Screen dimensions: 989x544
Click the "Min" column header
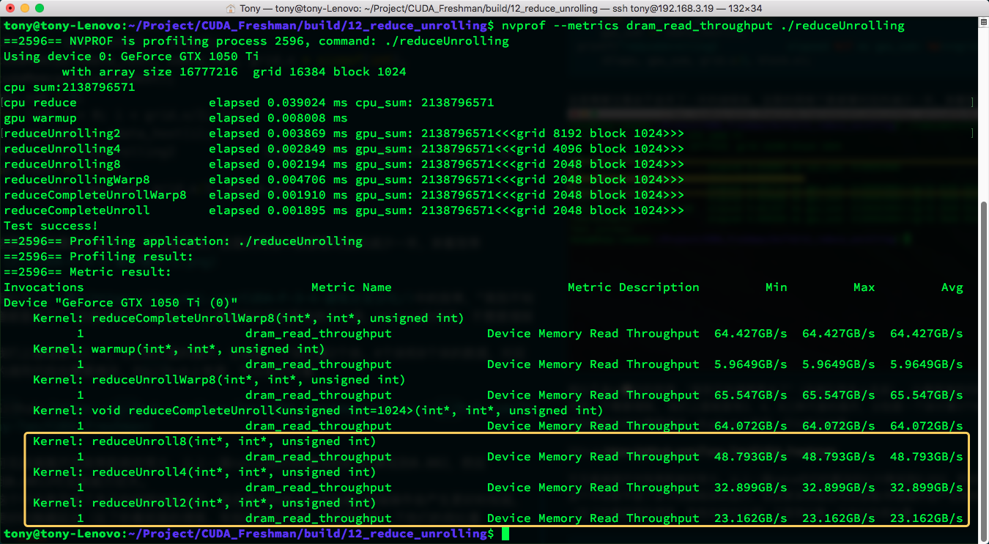tap(776, 287)
